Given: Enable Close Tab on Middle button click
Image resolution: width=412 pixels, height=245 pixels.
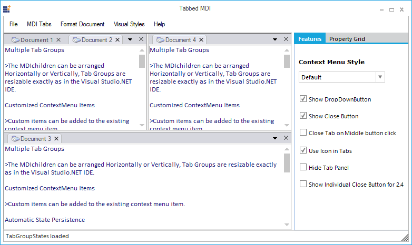Looking at the screenshot, I should (303, 132).
